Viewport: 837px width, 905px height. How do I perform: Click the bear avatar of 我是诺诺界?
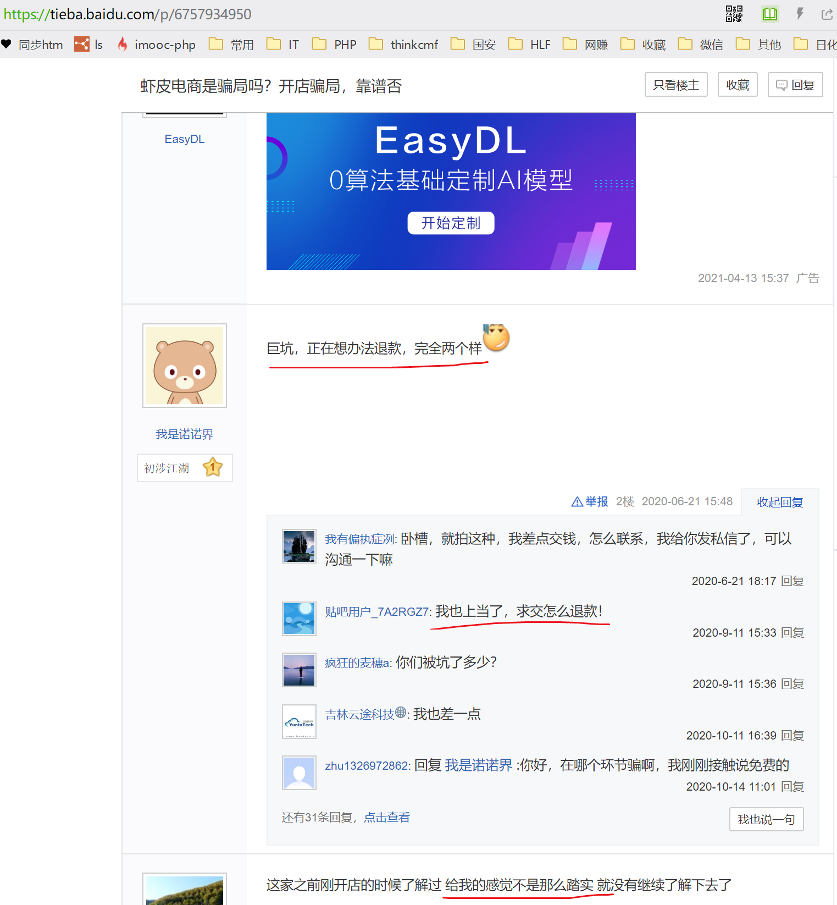185,366
